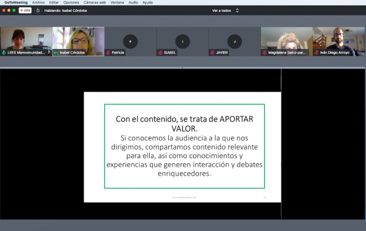Click Patricia's avatar circle with letter P

pyautogui.click(x=130, y=42)
